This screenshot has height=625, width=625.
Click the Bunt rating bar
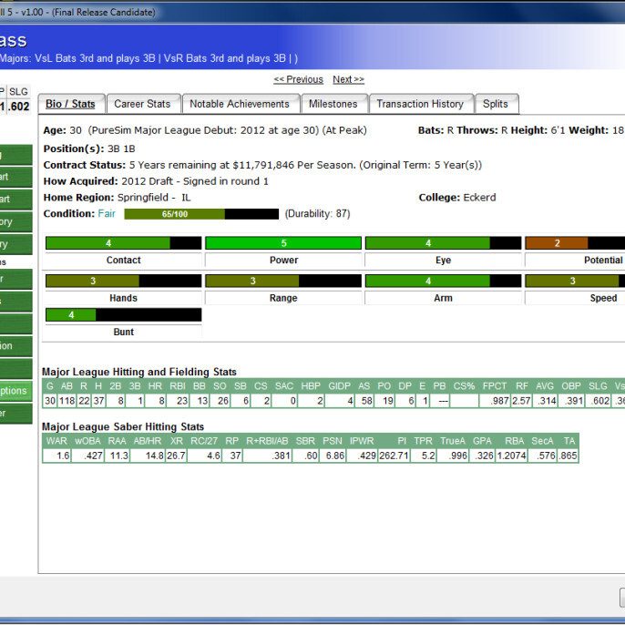pyautogui.click(x=123, y=315)
